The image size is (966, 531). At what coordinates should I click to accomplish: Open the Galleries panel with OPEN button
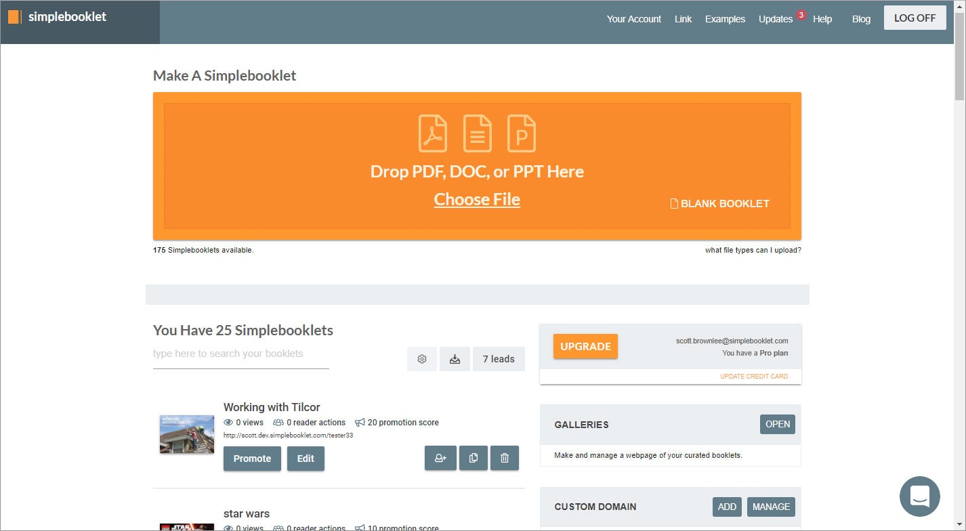pyautogui.click(x=778, y=424)
